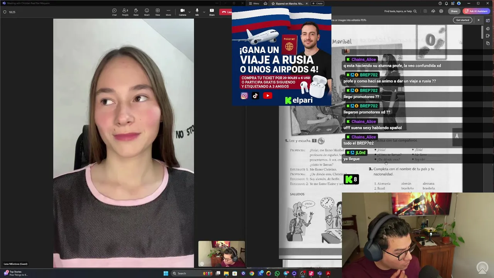This screenshot has height=278, width=494.
Task: Open Ask AI Assistant in Acrobat
Action: pyautogui.click(x=477, y=11)
